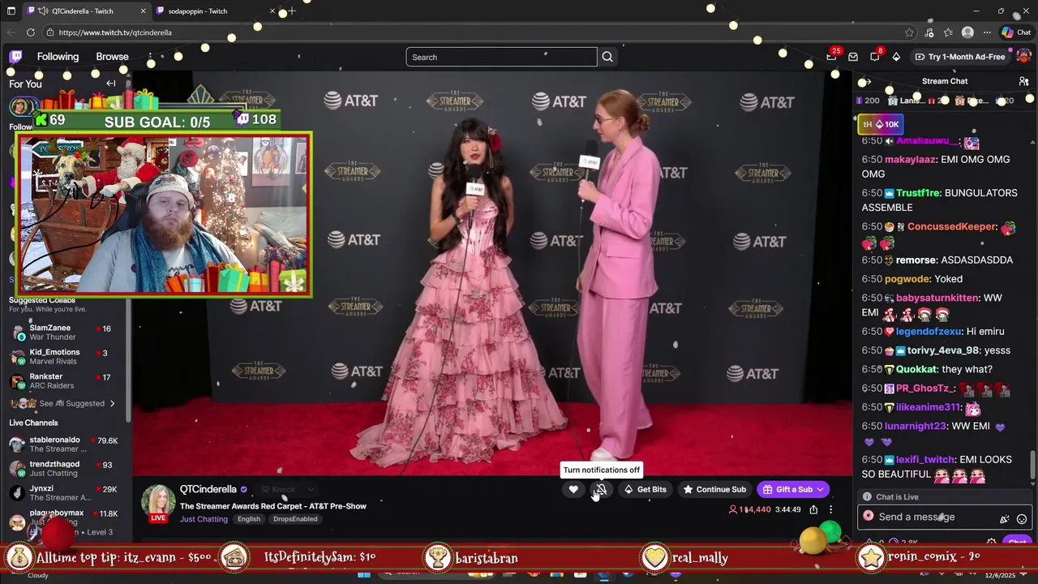Click the heart follow button

pos(573,489)
